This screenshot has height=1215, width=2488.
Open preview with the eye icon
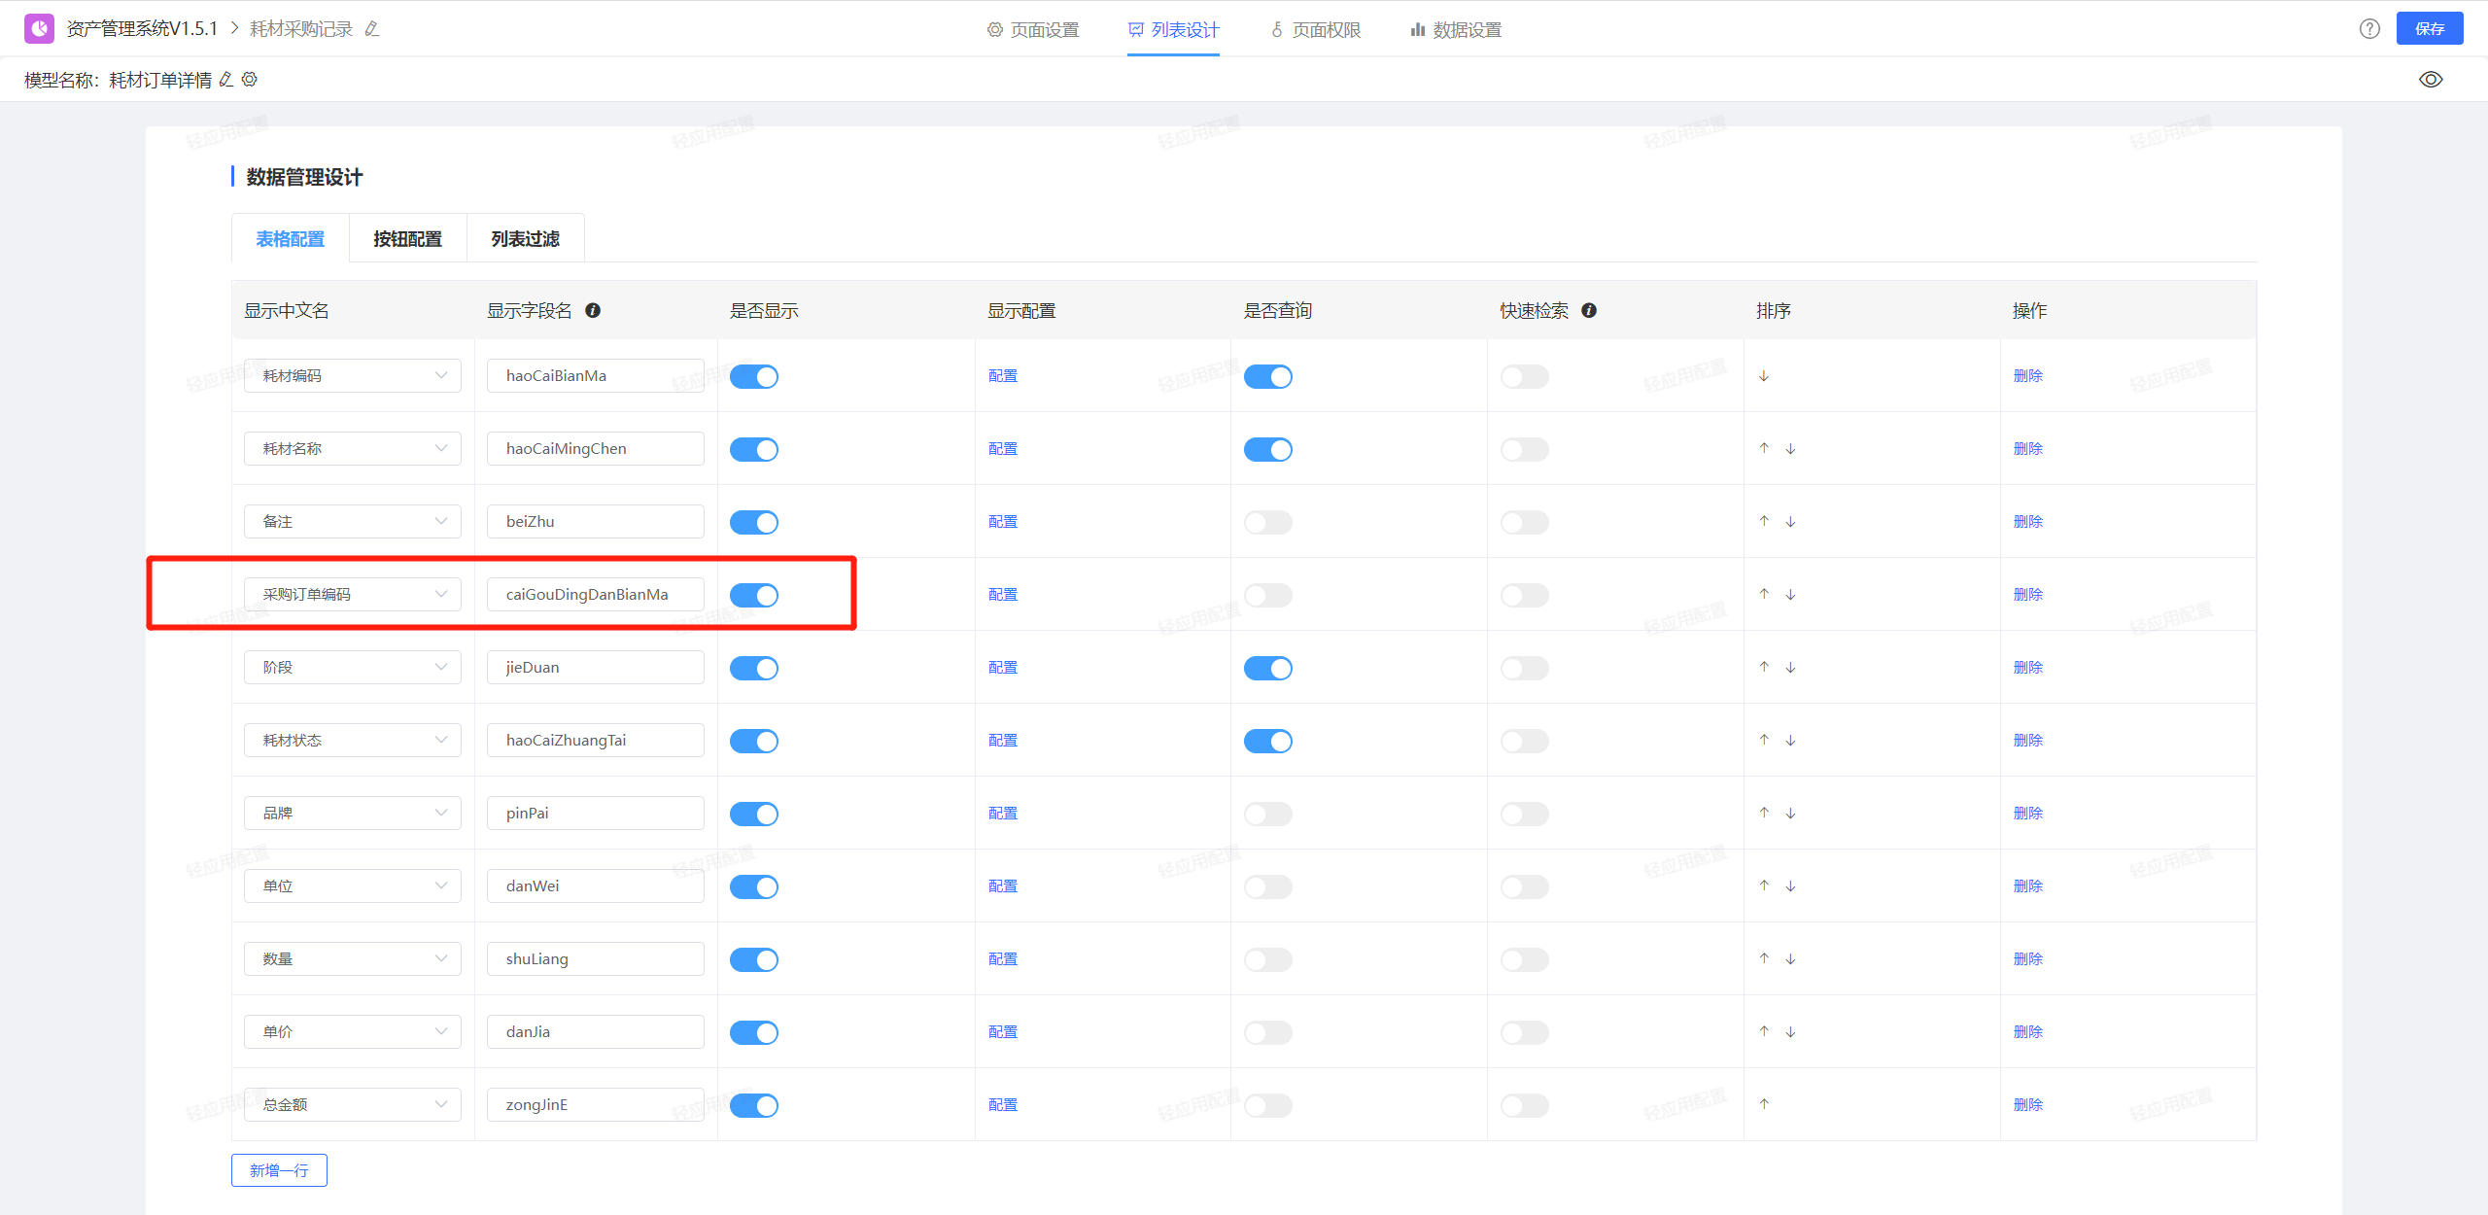(2432, 79)
